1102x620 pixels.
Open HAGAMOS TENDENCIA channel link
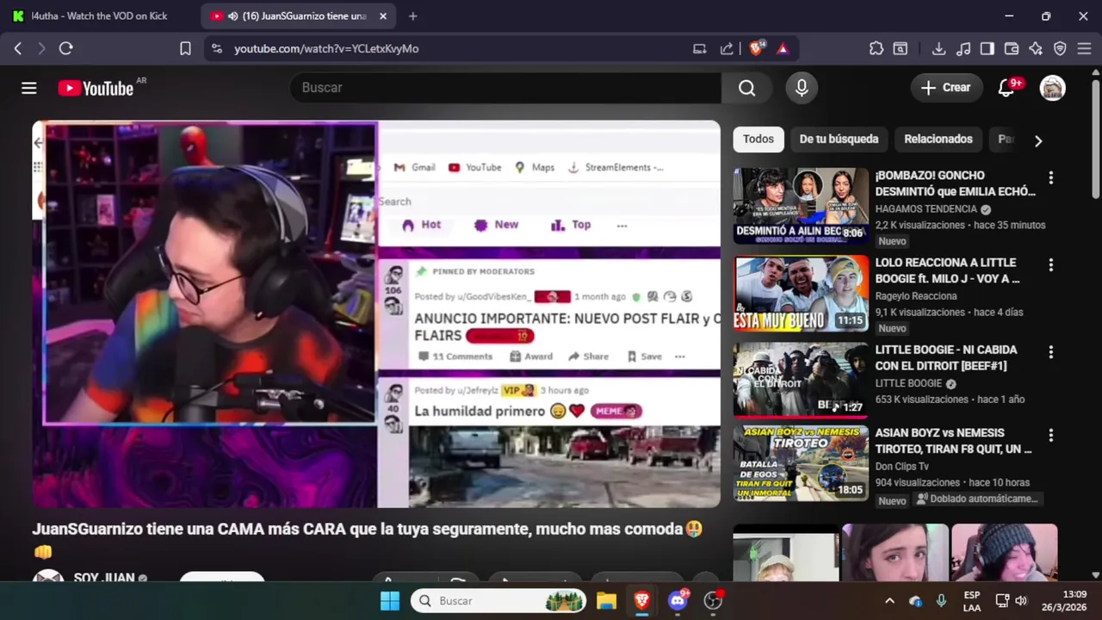click(x=926, y=209)
